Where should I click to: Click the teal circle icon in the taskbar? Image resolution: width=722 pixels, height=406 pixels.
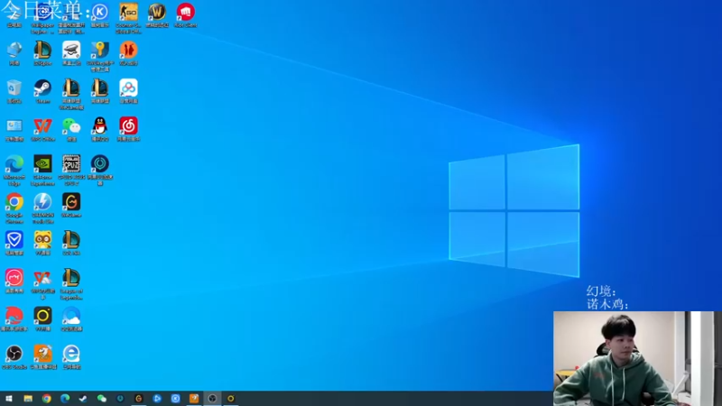click(x=120, y=399)
